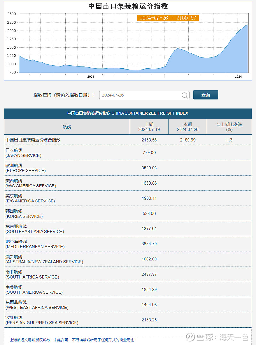Image resolution: width=256 pixels, height=345 pixels.
Task: Select the 美西航线 (W/C AMERICA SERVICE) row label
Action: pyautogui.click(x=31, y=183)
